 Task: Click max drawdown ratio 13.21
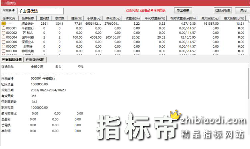click(240, 24)
